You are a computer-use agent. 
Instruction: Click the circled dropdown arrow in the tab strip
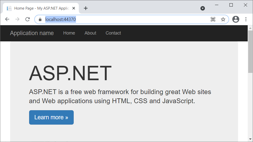(203, 8)
